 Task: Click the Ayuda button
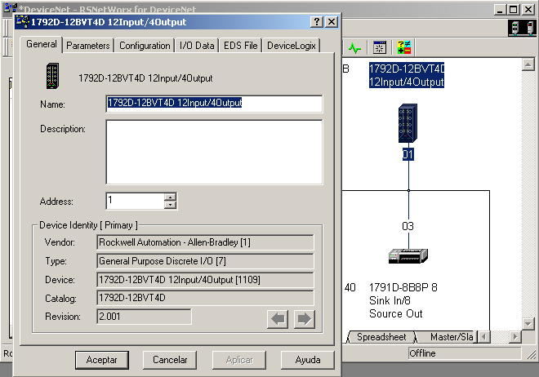coord(308,360)
